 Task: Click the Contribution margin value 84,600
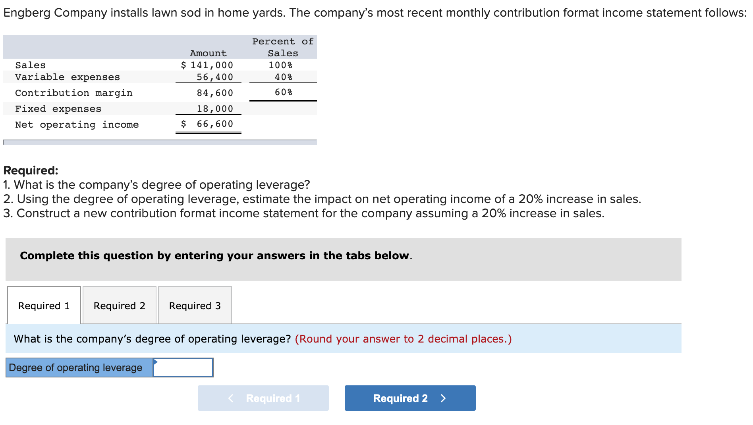click(215, 92)
